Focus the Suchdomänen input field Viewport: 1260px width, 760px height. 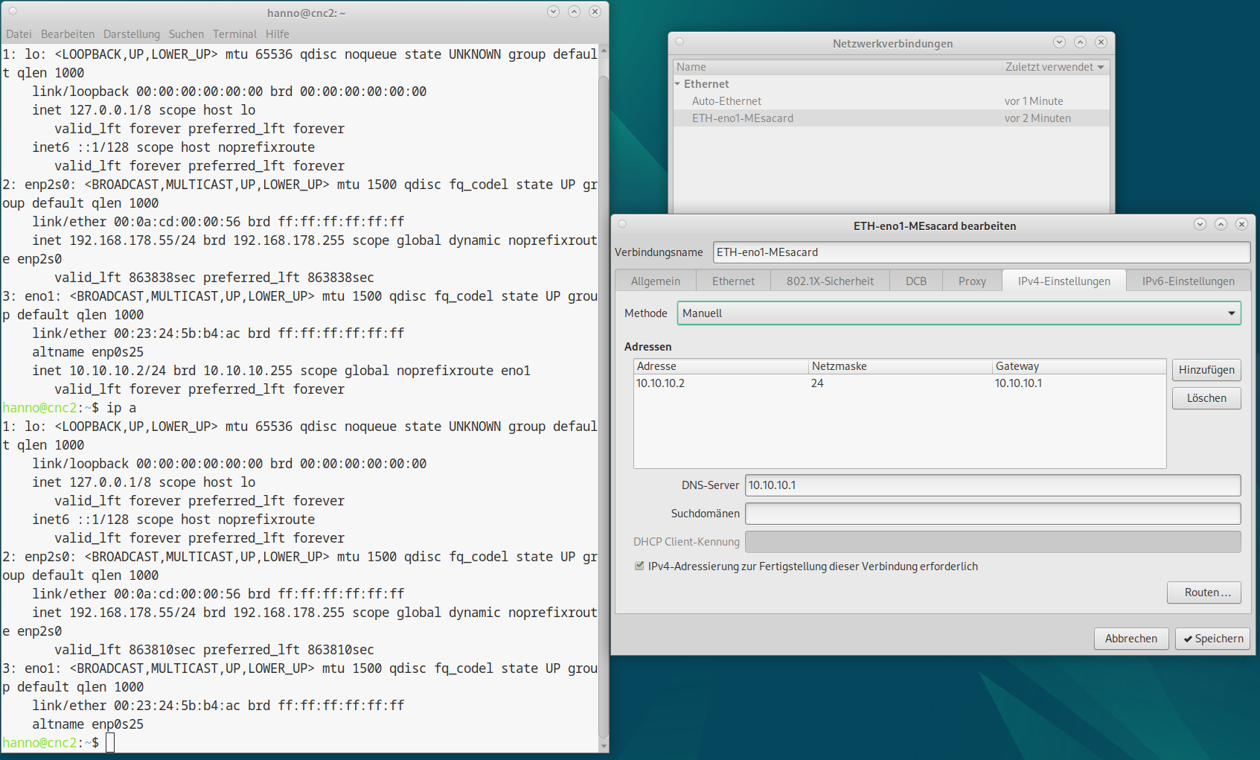(x=993, y=514)
